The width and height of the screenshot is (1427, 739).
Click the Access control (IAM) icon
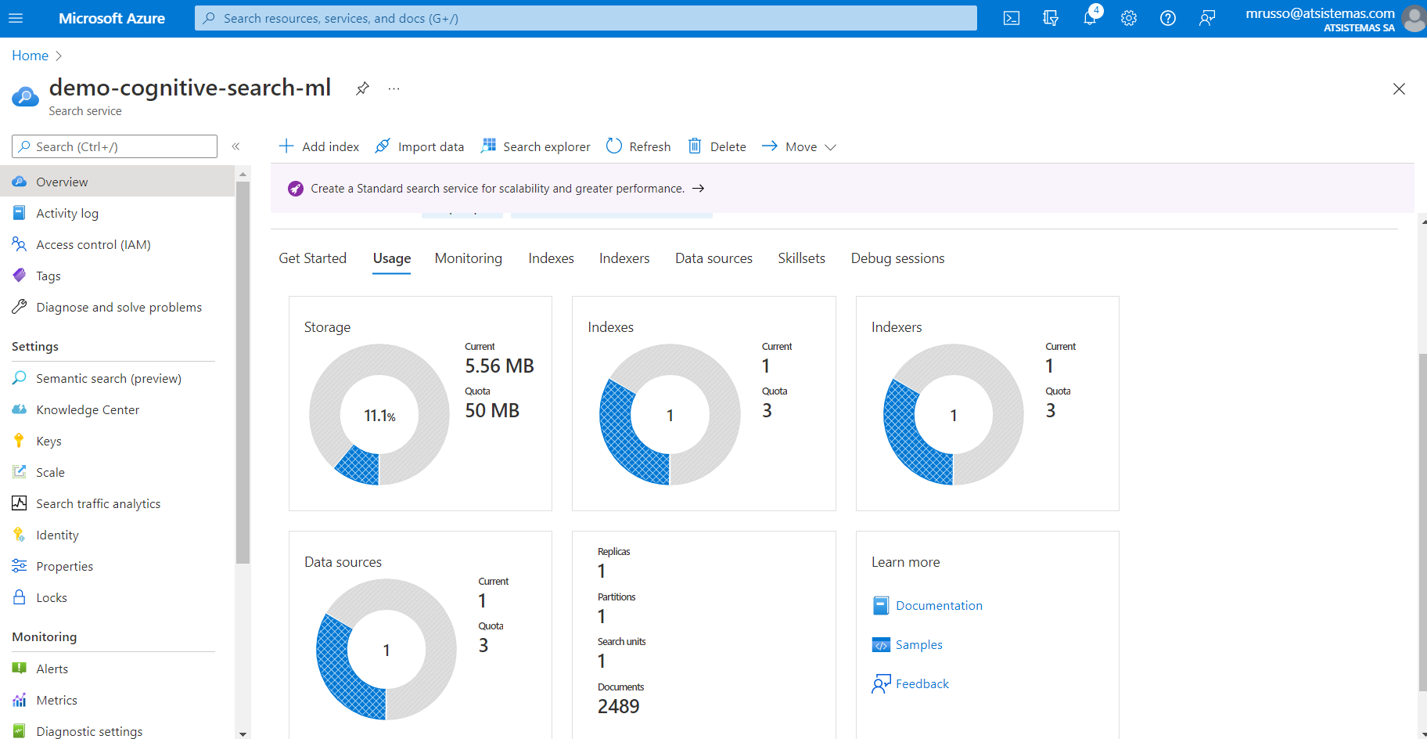(x=20, y=244)
